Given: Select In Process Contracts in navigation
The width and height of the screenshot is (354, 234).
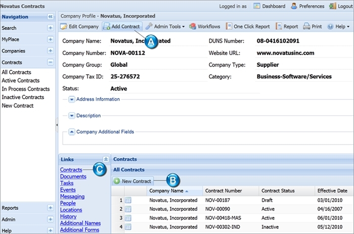Looking at the screenshot, I should click(x=25, y=89).
